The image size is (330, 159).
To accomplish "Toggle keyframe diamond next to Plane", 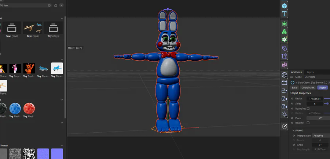I will click(292, 118).
